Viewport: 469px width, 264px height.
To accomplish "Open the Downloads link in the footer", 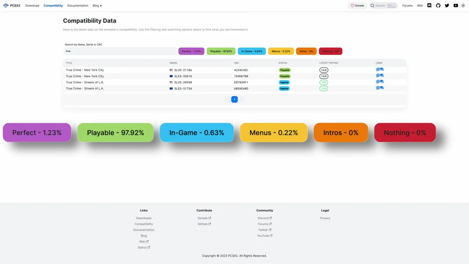I will coord(144,218).
